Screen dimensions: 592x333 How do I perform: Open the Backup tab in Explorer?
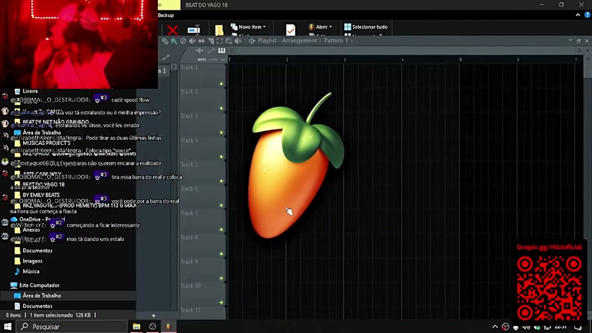[x=166, y=15]
